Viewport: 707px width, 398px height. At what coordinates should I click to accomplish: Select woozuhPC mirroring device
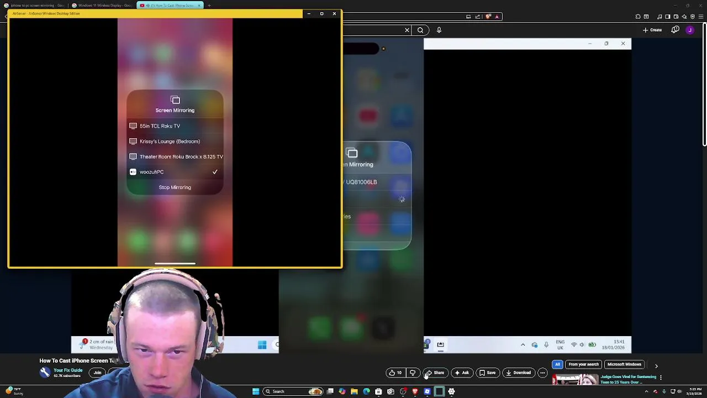(x=175, y=172)
